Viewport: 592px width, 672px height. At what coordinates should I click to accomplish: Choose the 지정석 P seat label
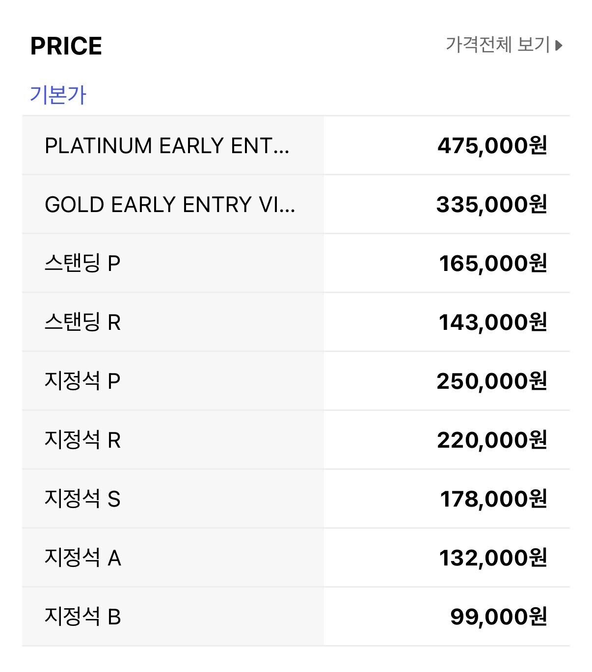pos(82,381)
